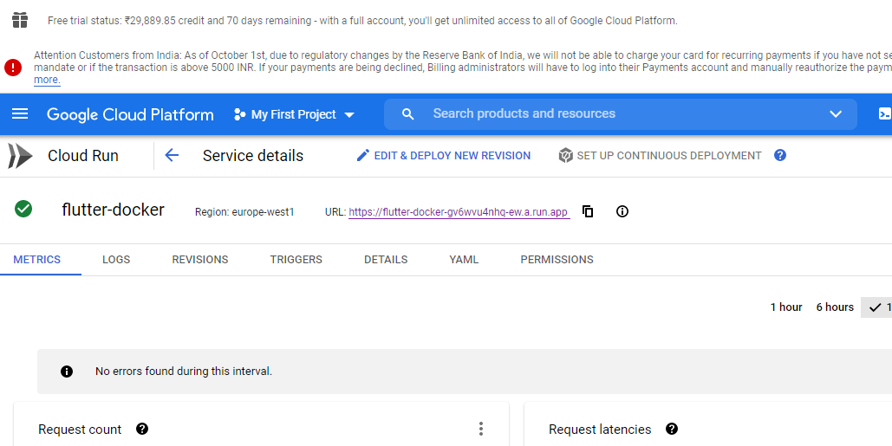Open Request latencies help tooltip
892x446 pixels.
[x=672, y=429]
